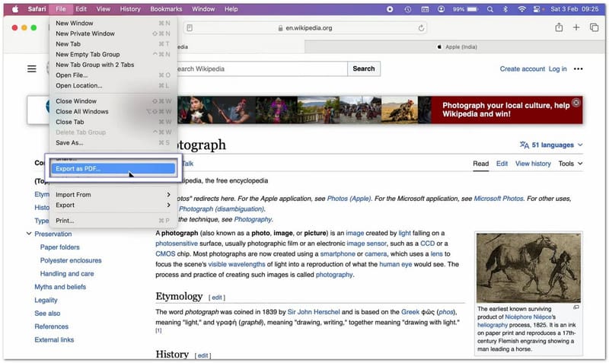Open the article Edit tab

502,164
